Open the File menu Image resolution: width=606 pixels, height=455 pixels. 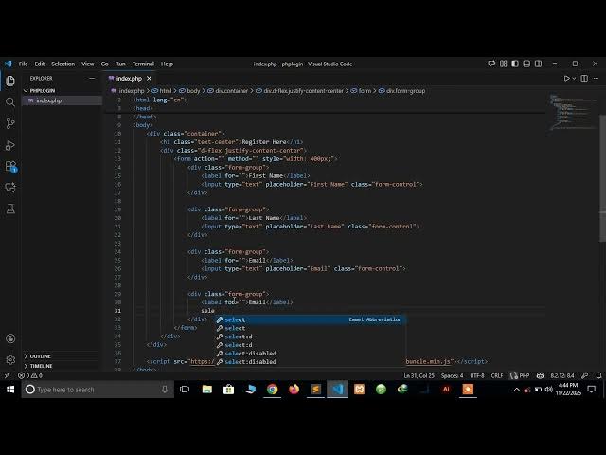click(23, 64)
